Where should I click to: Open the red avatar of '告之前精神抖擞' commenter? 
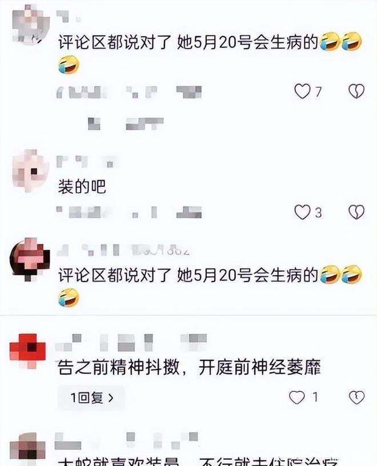click(27, 351)
